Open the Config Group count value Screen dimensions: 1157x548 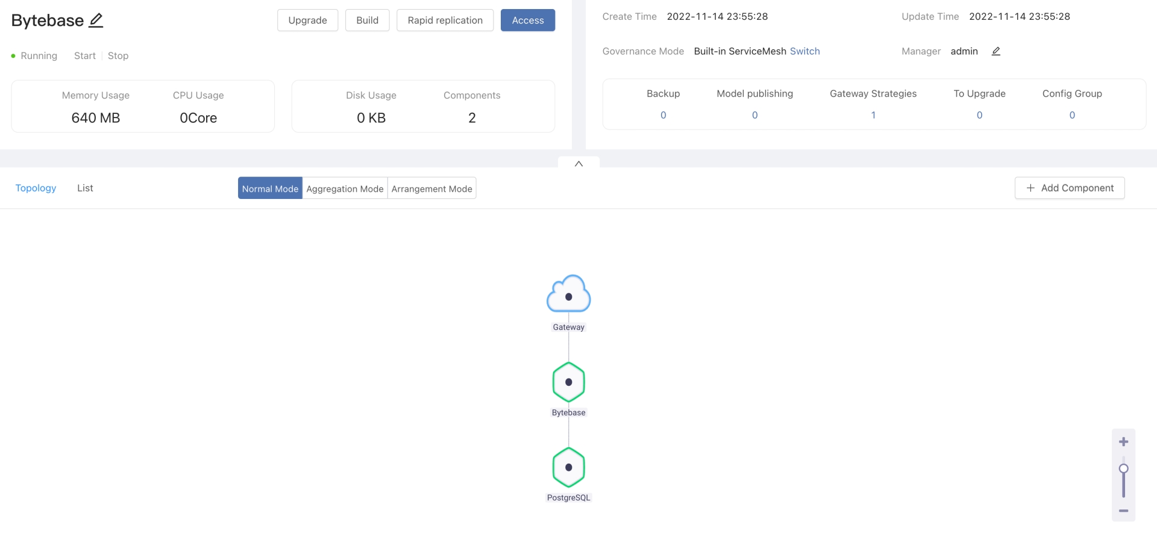[x=1072, y=115]
